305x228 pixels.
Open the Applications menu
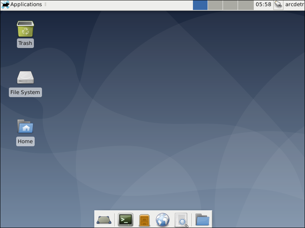click(26, 5)
